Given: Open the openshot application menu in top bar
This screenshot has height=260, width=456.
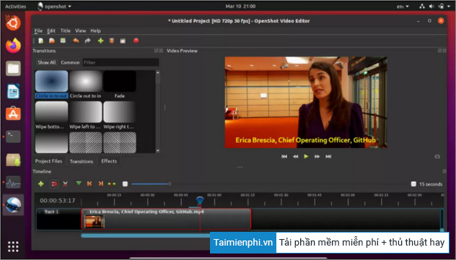Looking at the screenshot, I should [55, 6].
